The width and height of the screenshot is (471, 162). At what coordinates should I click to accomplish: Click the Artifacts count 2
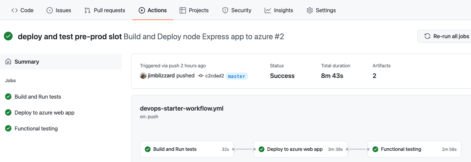374,76
